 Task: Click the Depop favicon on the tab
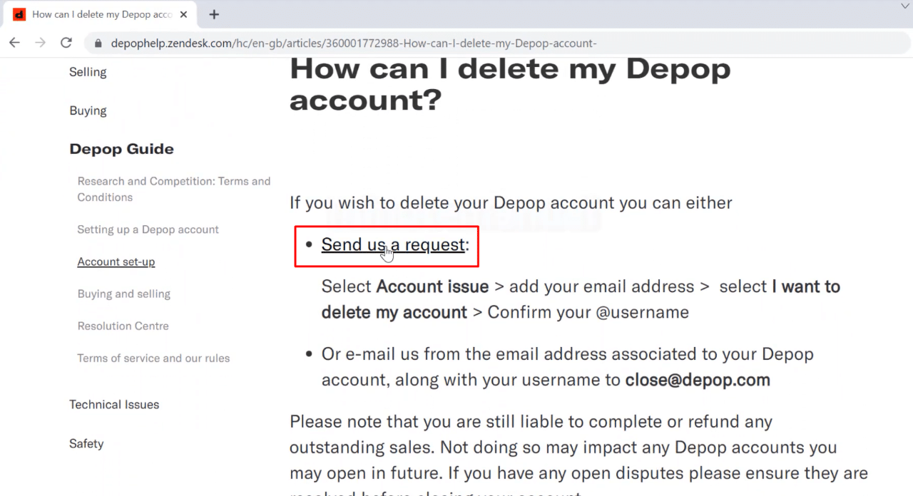(x=19, y=14)
